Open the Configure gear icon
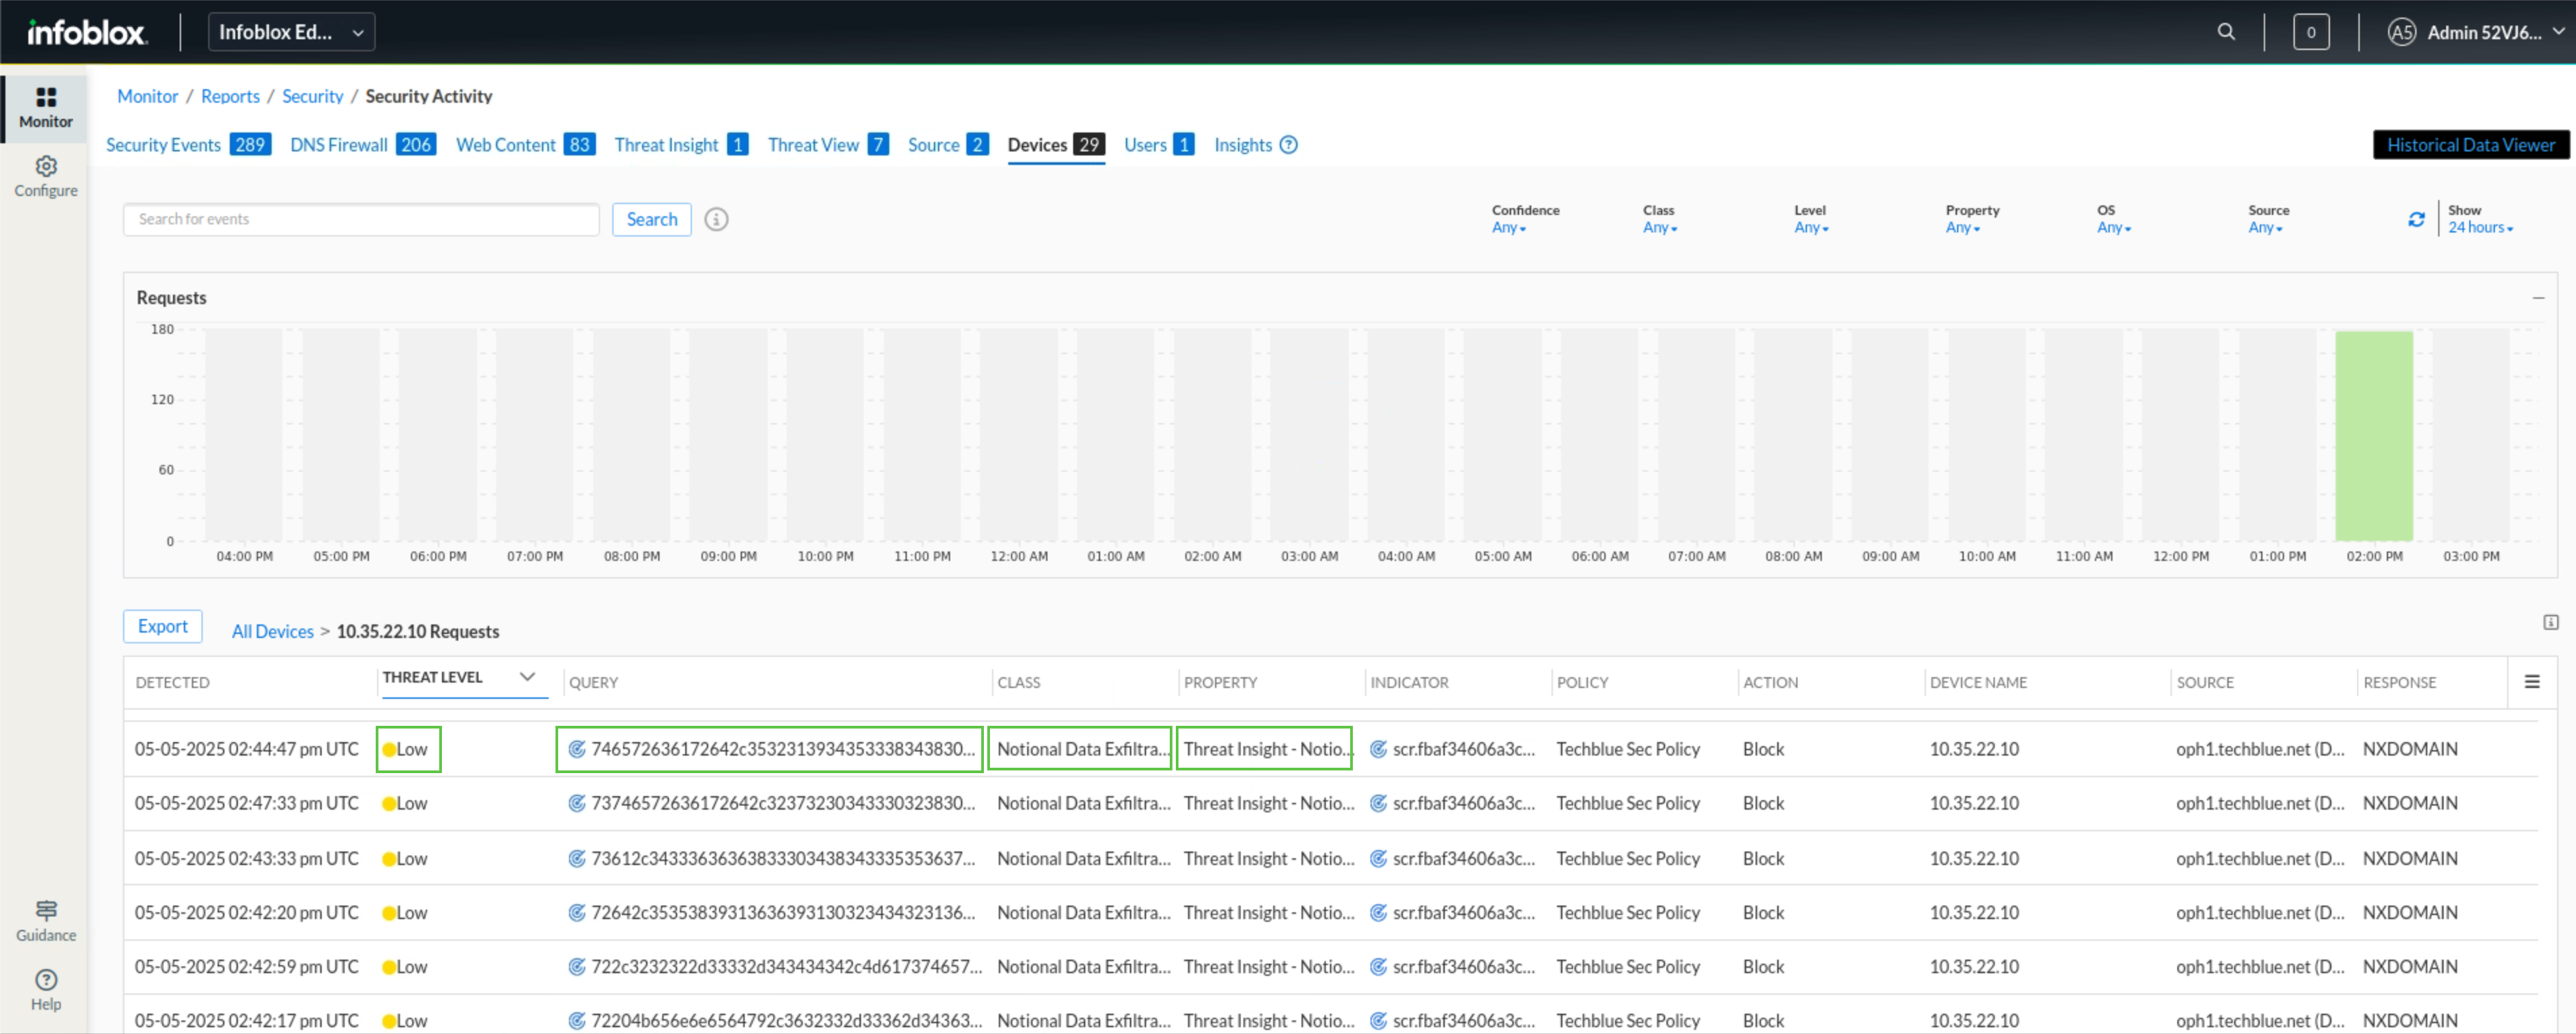 (46, 166)
